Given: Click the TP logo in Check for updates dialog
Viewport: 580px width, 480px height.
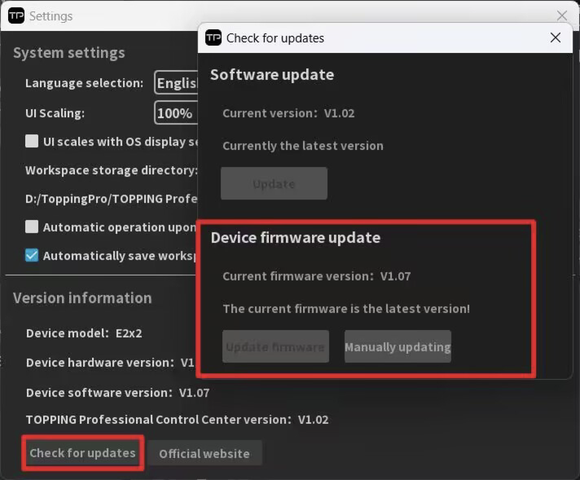Looking at the screenshot, I should point(213,38).
